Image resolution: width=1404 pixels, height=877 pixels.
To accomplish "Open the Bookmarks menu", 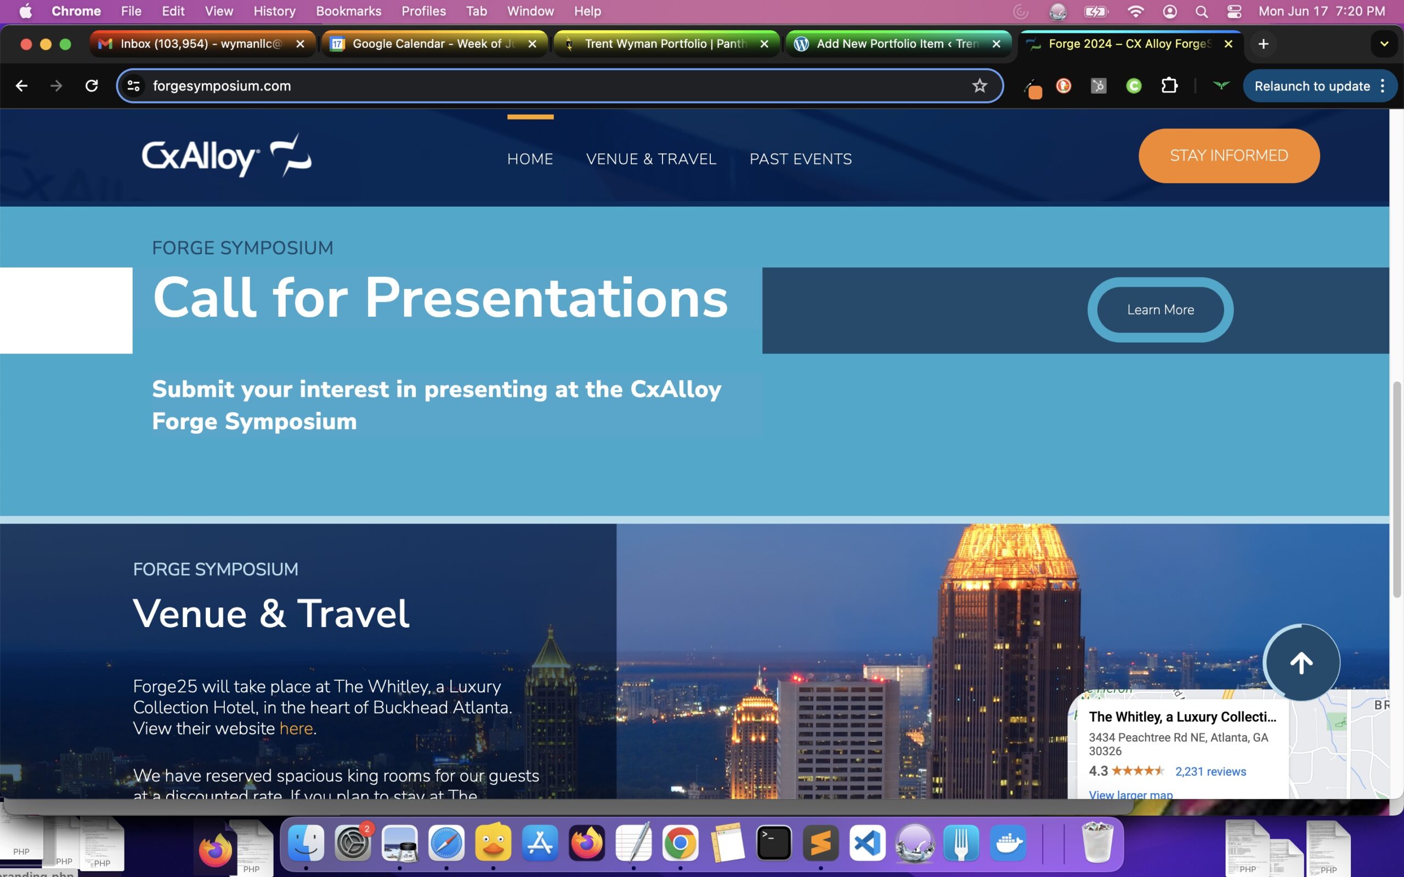I will point(348,11).
